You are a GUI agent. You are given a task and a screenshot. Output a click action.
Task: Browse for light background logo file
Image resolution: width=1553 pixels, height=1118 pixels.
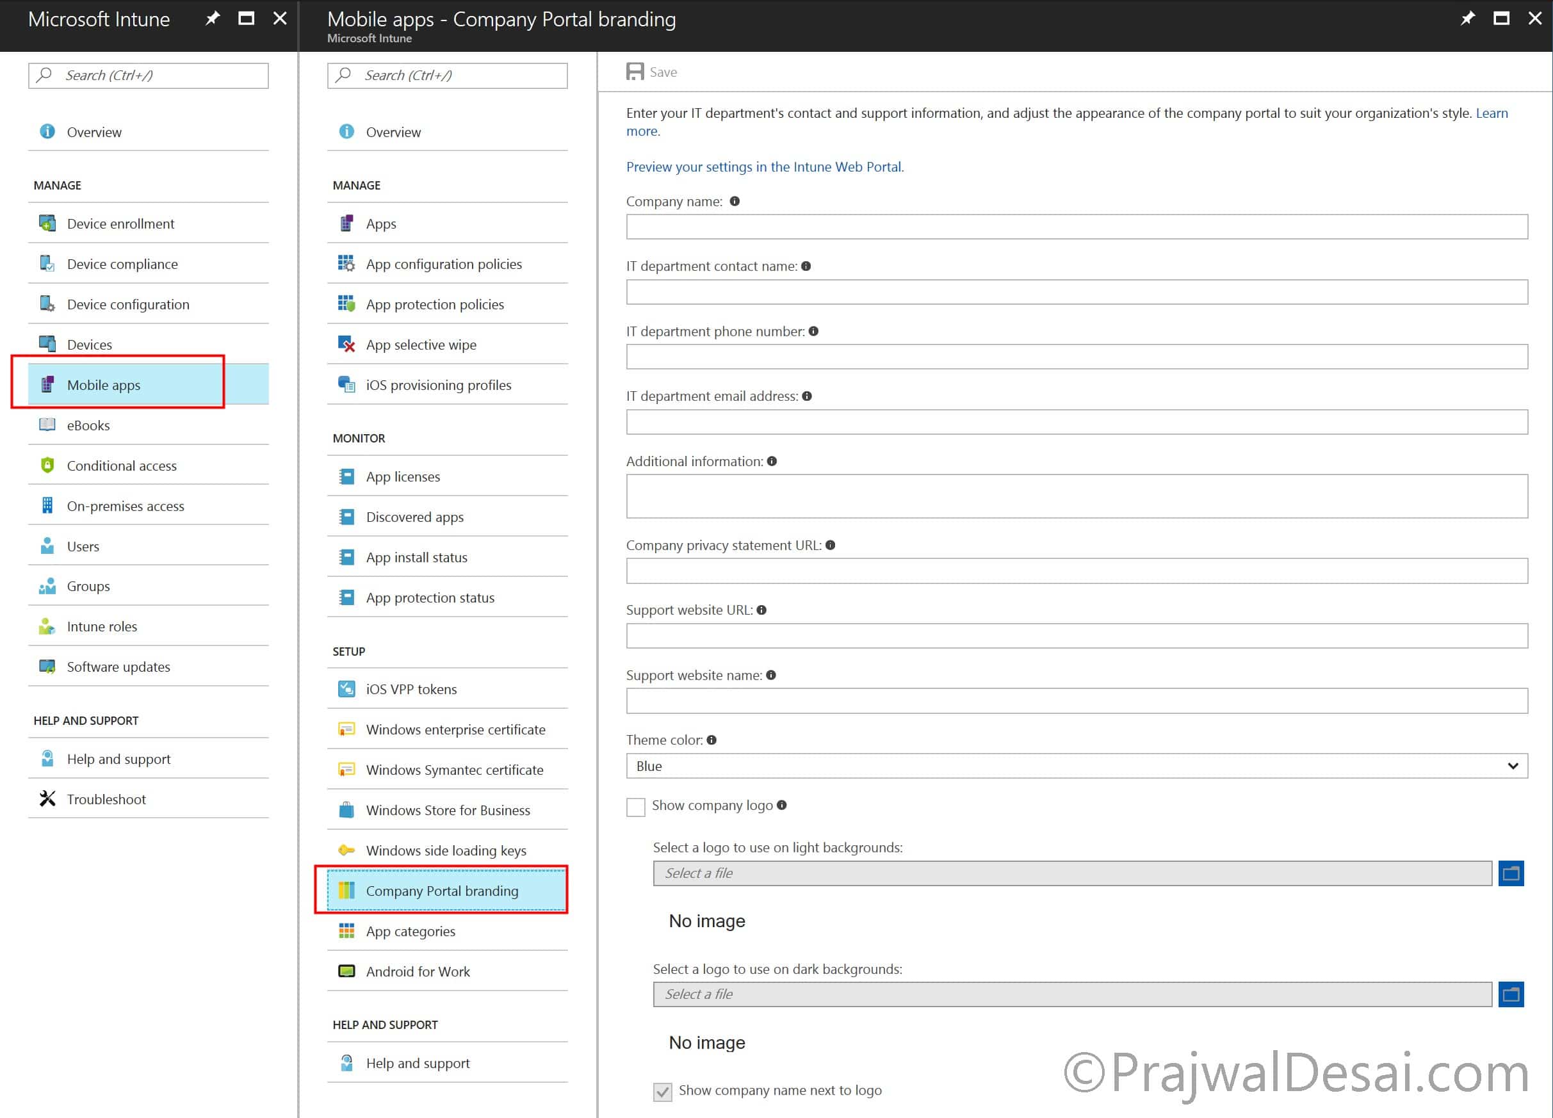1511,873
